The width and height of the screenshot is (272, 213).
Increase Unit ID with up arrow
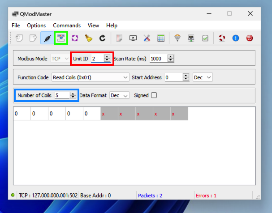[107, 56]
